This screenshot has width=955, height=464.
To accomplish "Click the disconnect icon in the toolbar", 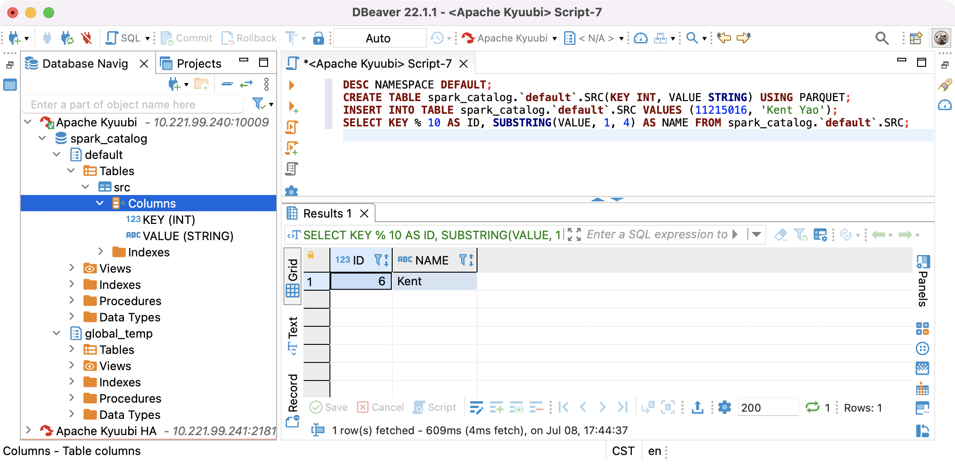I will point(86,38).
